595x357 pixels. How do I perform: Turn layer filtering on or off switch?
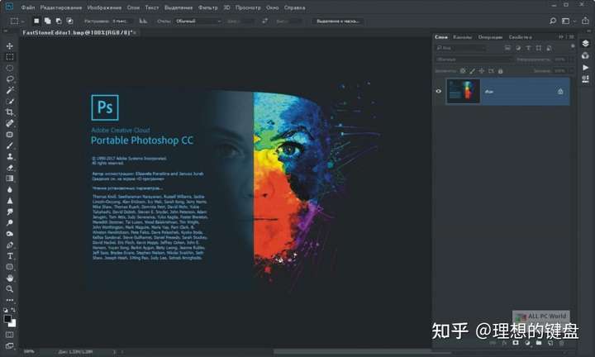click(573, 46)
